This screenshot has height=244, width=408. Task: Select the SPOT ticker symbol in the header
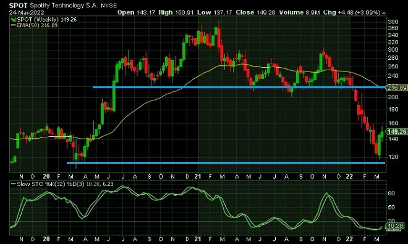[18, 5]
